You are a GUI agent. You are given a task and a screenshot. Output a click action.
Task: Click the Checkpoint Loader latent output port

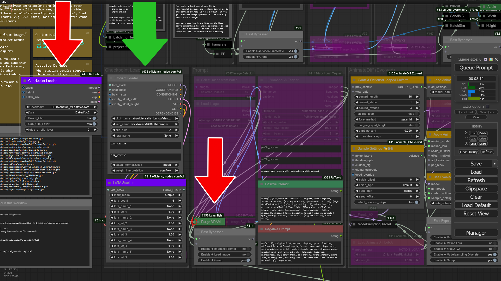[99, 102]
